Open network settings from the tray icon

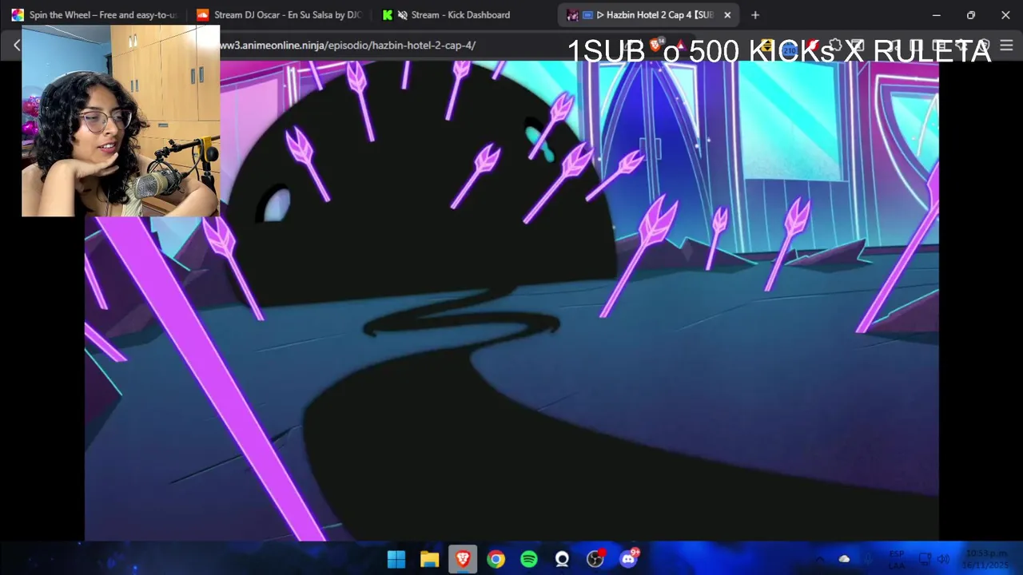click(x=925, y=559)
